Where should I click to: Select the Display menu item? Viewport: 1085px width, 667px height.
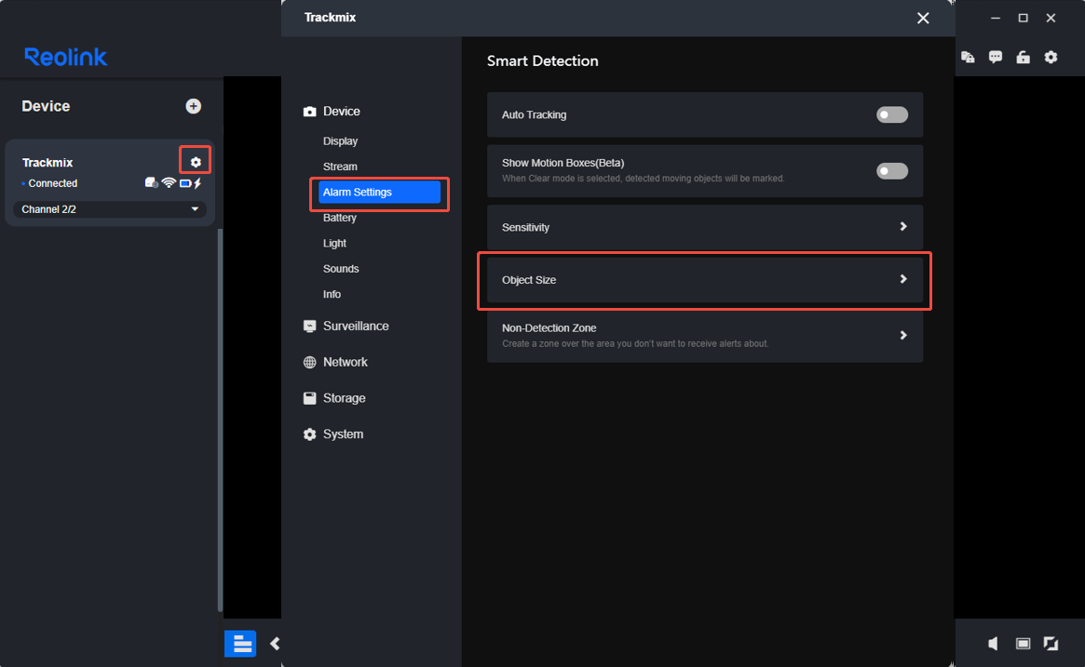[x=341, y=141]
